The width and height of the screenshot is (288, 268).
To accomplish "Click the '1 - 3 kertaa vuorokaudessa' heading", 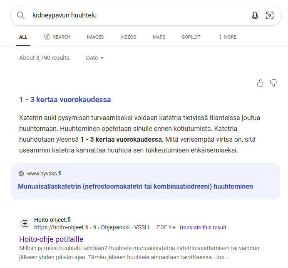I will pyautogui.click(x=65, y=100).
